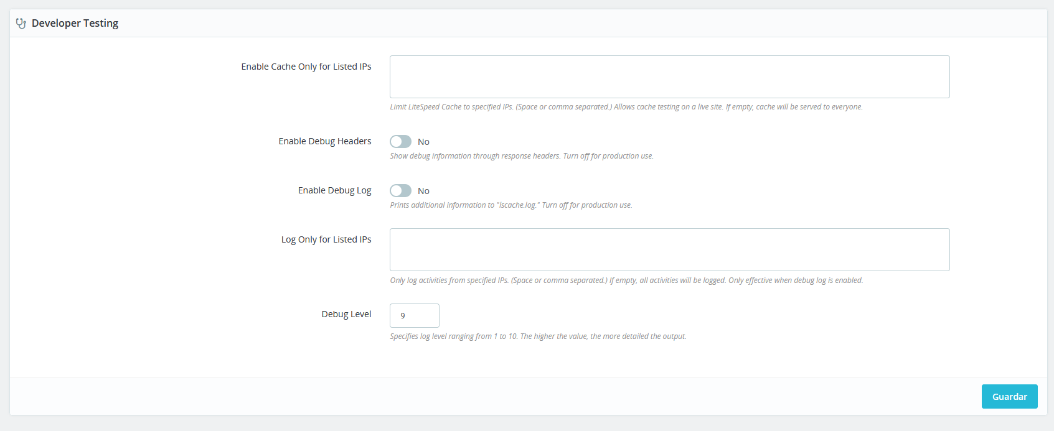Focus the Enable Cache Only for Listed IPs textarea

tap(669, 77)
